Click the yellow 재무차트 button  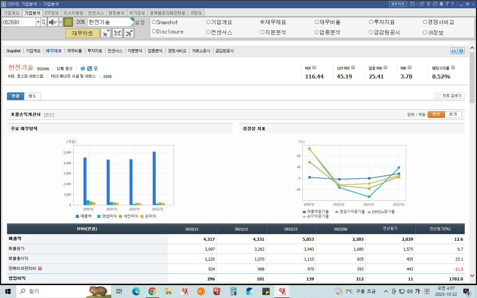point(82,33)
